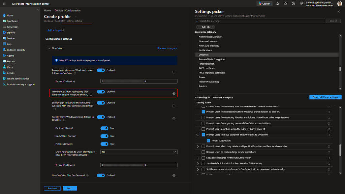Click Select all these settings
Image resolution: width=345 pixels, height=194 pixels.
click(325, 97)
